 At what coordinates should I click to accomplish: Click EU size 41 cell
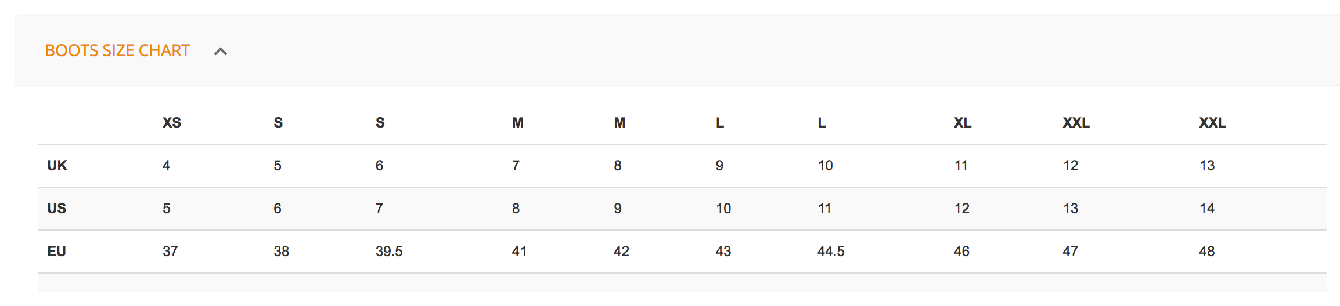(x=519, y=252)
